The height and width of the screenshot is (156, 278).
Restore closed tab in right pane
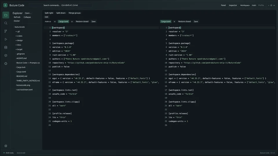pyautogui.click(x=184, y=21)
